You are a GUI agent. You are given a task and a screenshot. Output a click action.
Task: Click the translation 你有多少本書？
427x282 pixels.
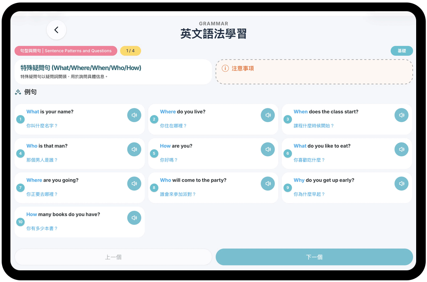pyautogui.click(x=42, y=229)
